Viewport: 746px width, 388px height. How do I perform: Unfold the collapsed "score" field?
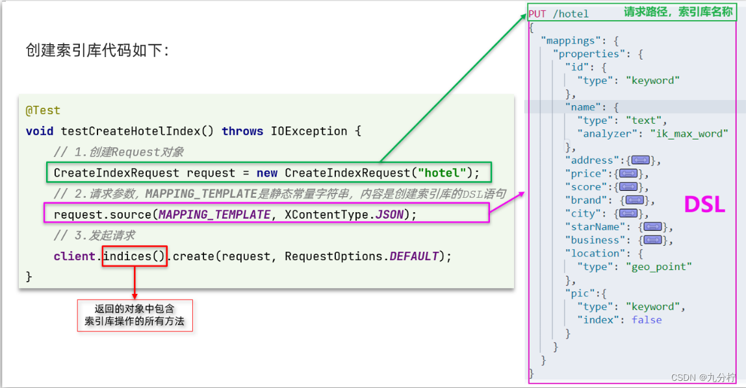click(x=628, y=187)
